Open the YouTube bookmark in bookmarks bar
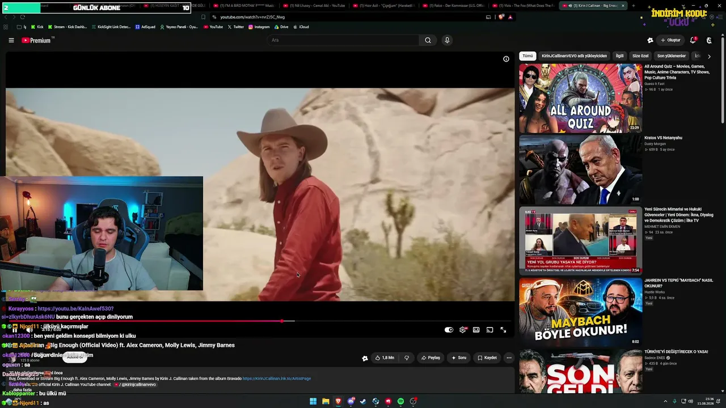Screen dimensions: 726x408 213,27
